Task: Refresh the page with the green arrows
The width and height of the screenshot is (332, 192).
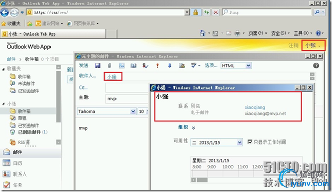Action: (206, 12)
